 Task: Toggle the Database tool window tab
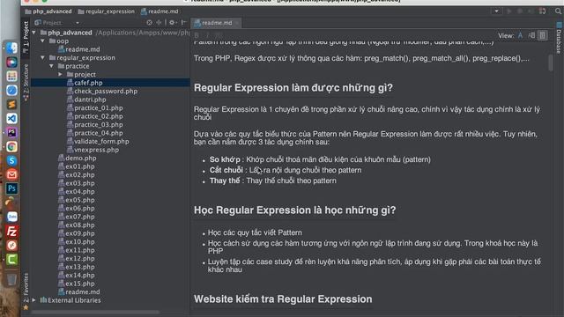click(559, 39)
